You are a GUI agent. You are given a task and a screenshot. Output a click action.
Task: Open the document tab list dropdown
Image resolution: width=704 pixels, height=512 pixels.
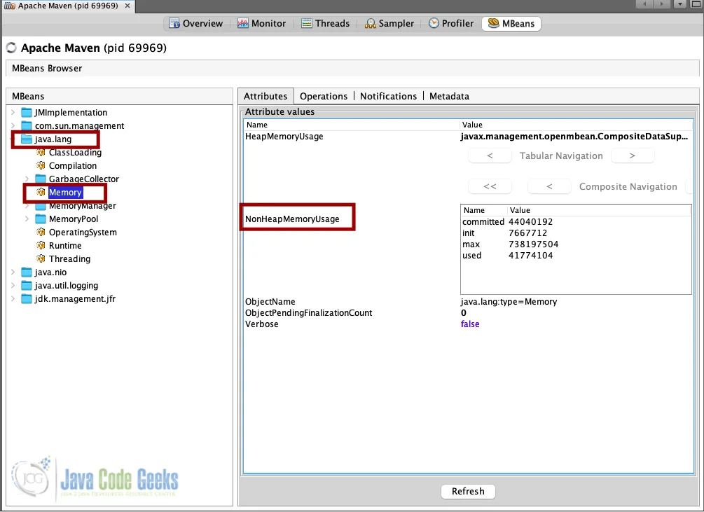680,4
